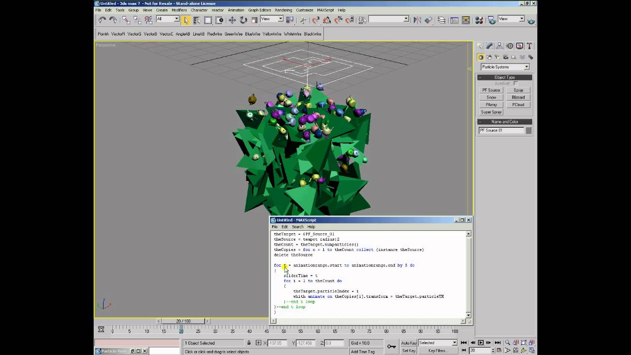Viewport: 631px width, 355px height.
Task: Open the Rendering menu
Action: [283, 10]
